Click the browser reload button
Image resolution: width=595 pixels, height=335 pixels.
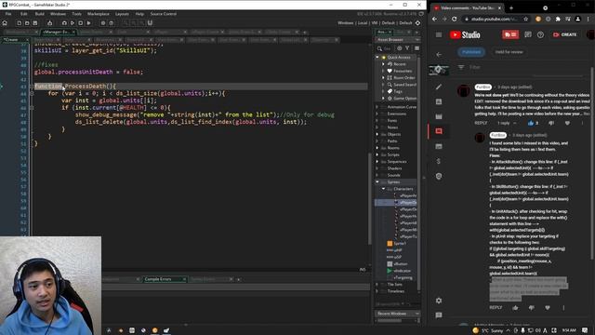tap(455, 19)
